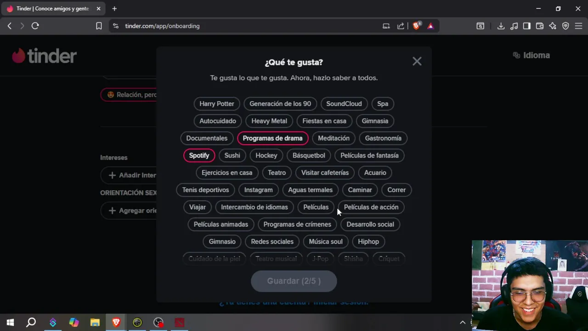The image size is (588, 331).
Task: Select the Autocuidado interest chip
Action: (218, 121)
